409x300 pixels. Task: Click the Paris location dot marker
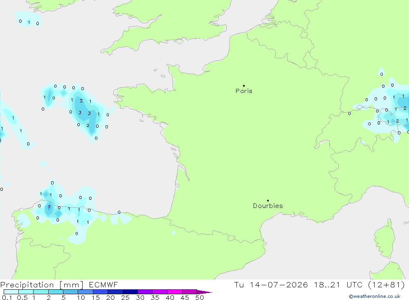244,86
